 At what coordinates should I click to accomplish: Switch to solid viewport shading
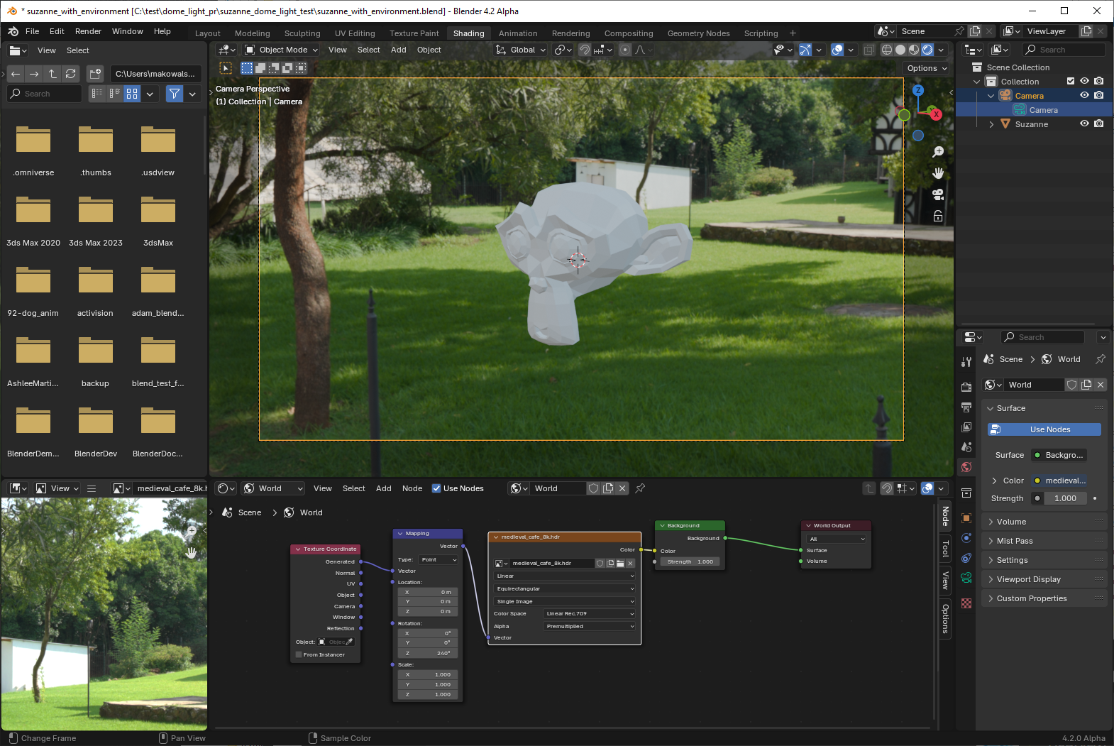[x=900, y=50]
